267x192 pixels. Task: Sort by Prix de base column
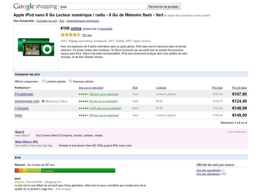pos(239,88)
